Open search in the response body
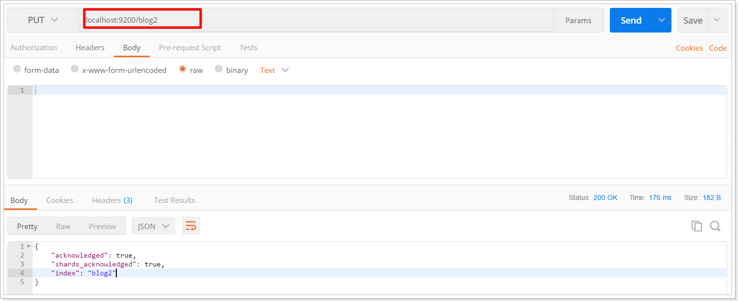738x301 pixels. coord(715,226)
